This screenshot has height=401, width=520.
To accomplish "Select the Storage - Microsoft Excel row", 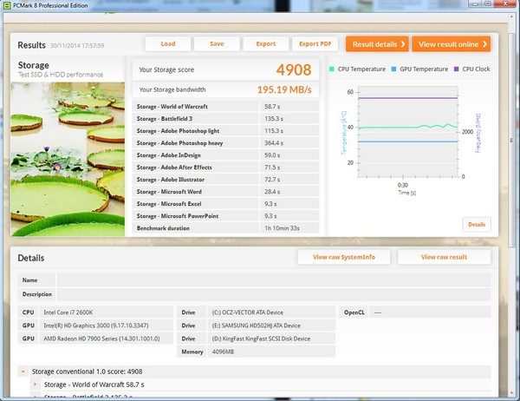I will point(225,204).
